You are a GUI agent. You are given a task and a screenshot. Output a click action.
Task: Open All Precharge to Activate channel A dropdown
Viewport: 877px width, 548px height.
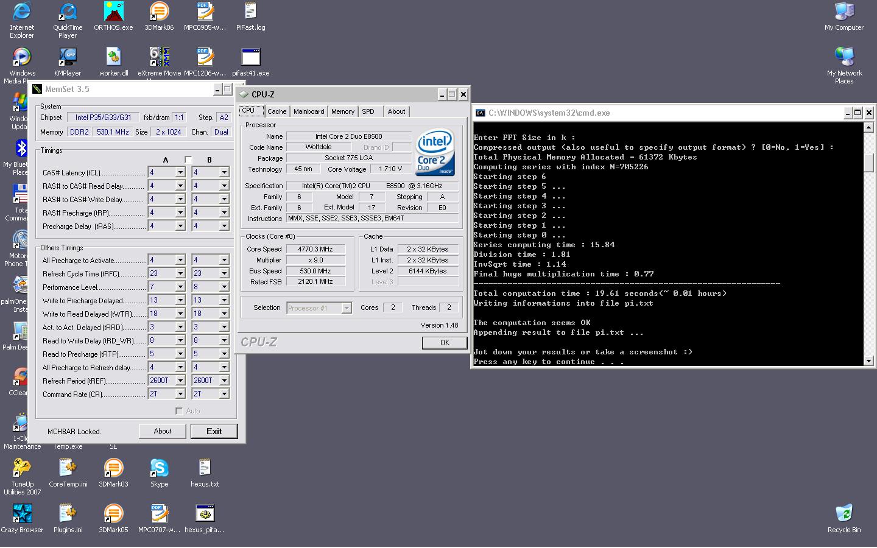[180, 260]
